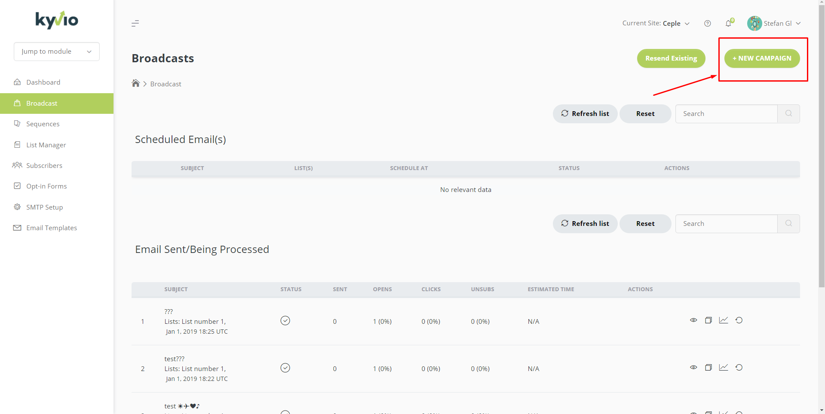Screen dimensions: 825x414
Task: Expand the Stefan Gl account menu arrow
Action: tap(798, 24)
